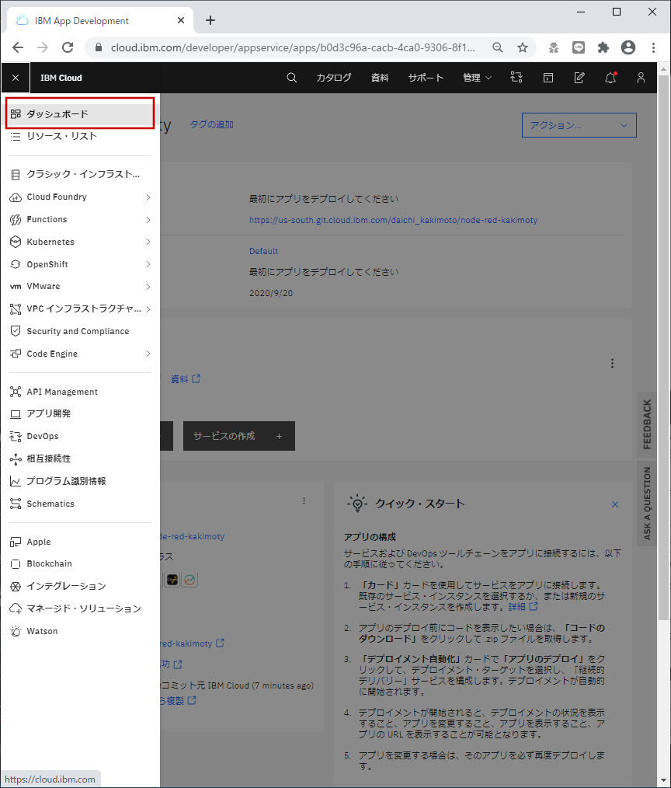Open the Manage (管理) dropdown in header
The image size is (671, 788).
coord(477,78)
